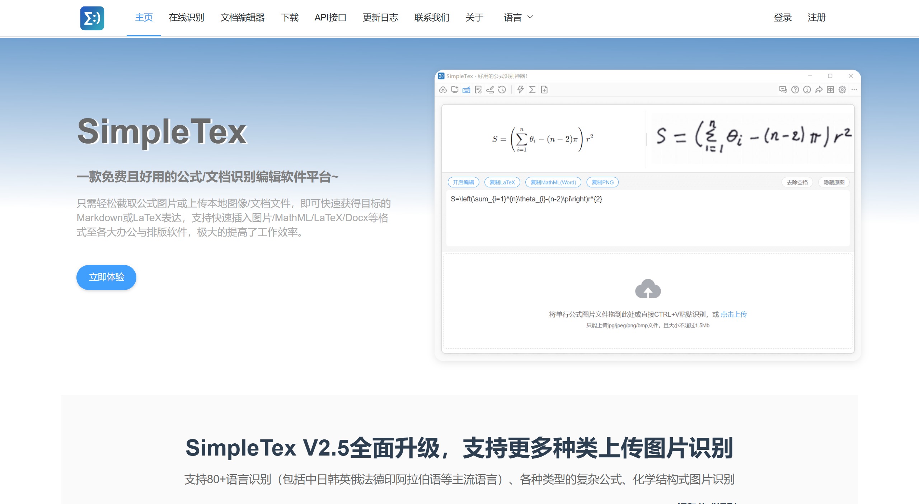Click the question mark help icon

(795, 90)
